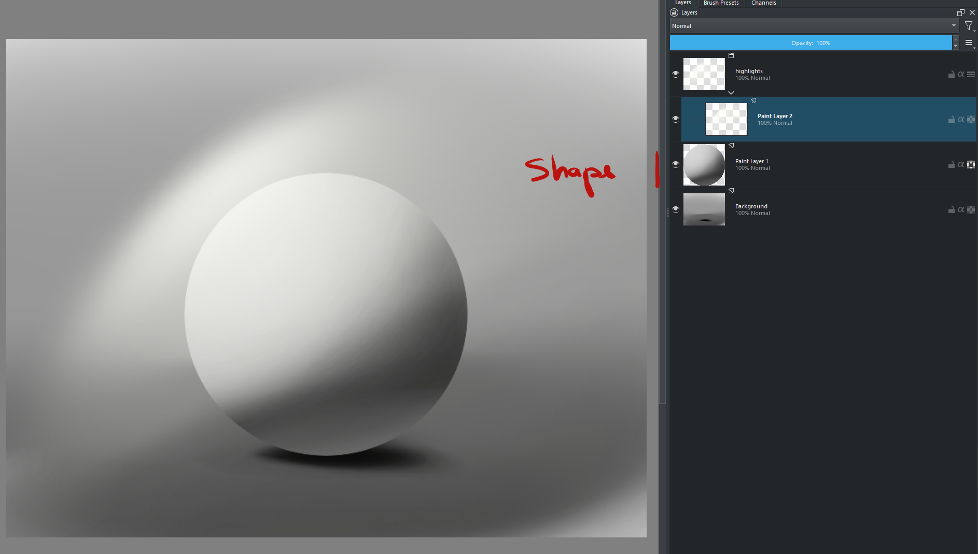Toggle inherit alpha on Paint Layer 2
Viewport: 978px width, 554px height.
(961, 120)
